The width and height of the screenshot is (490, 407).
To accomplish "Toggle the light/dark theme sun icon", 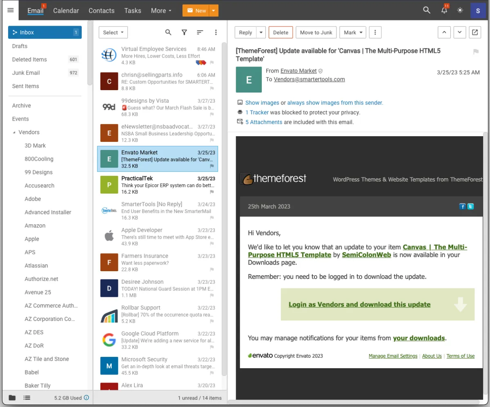I will tap(460, 11).
